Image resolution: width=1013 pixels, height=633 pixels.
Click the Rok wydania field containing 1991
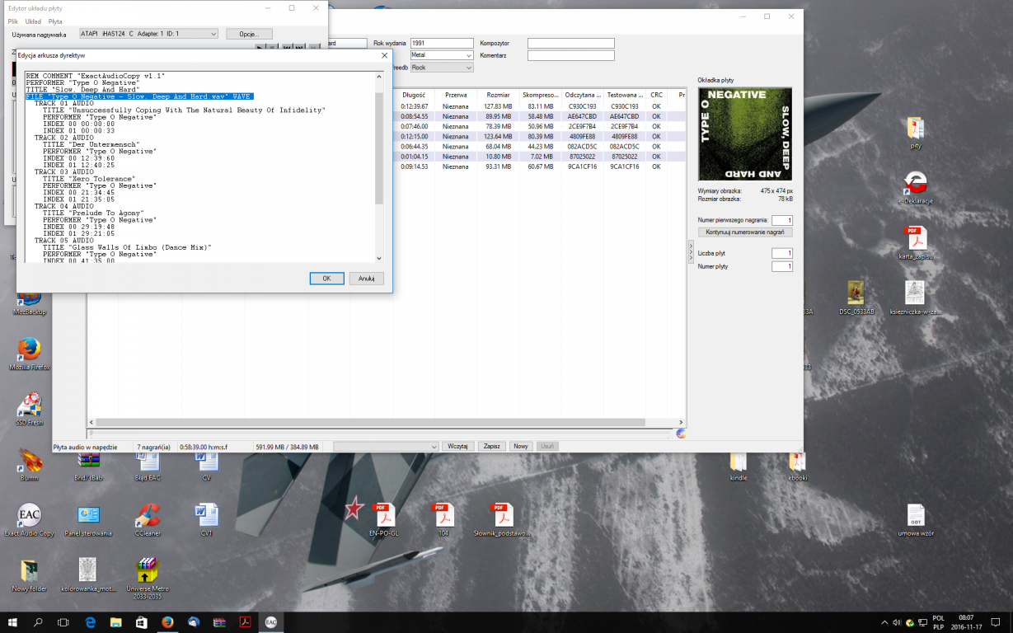[442, 43]
